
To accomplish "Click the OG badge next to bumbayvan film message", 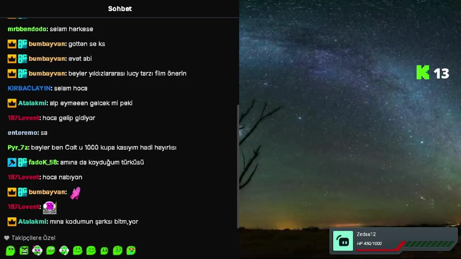I will pos(22,74).
